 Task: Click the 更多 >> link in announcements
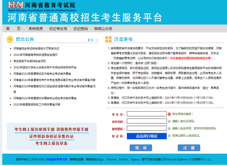[x=93, y=40]
